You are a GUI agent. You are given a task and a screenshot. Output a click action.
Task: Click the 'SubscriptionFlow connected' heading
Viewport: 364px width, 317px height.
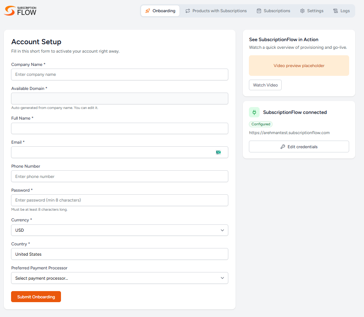point(295,112)
